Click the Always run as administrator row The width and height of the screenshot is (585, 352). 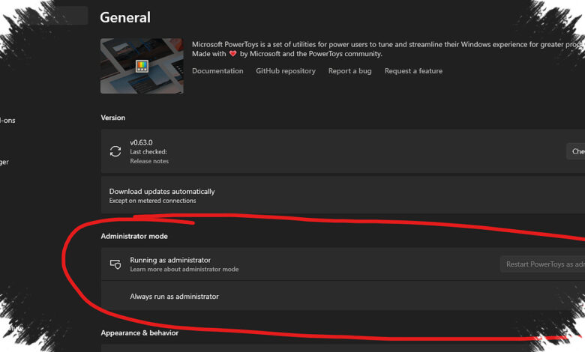coord(343,296)
